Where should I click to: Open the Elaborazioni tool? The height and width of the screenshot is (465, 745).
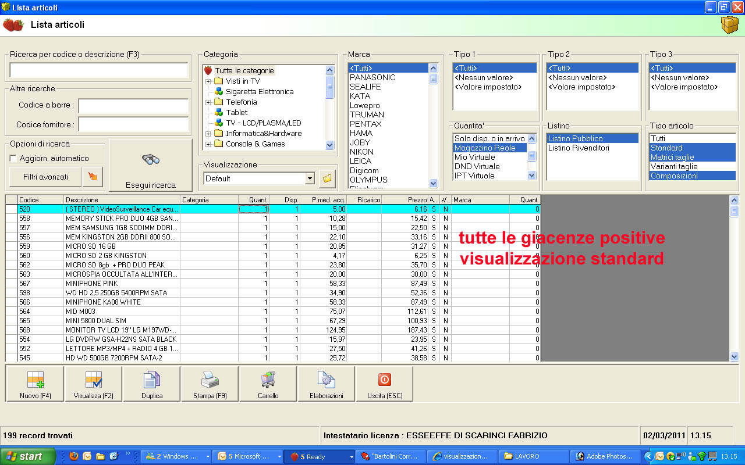click(x=327, y=384)
